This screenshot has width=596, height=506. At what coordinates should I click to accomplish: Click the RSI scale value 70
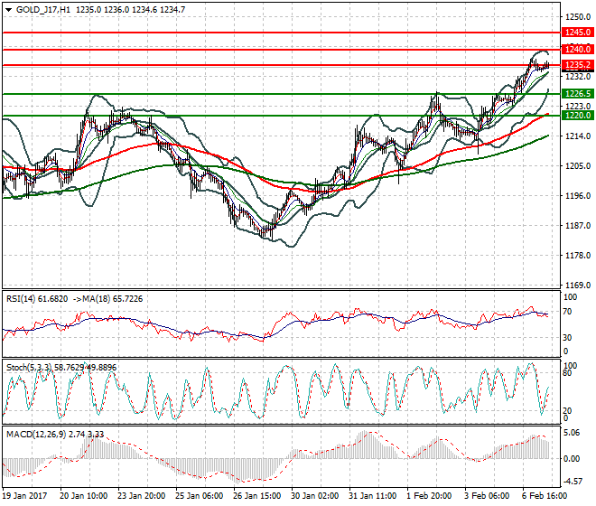[567, 312]
